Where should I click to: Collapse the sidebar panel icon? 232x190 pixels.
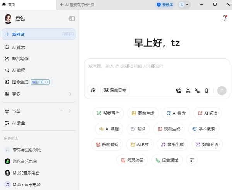[72, 19]
